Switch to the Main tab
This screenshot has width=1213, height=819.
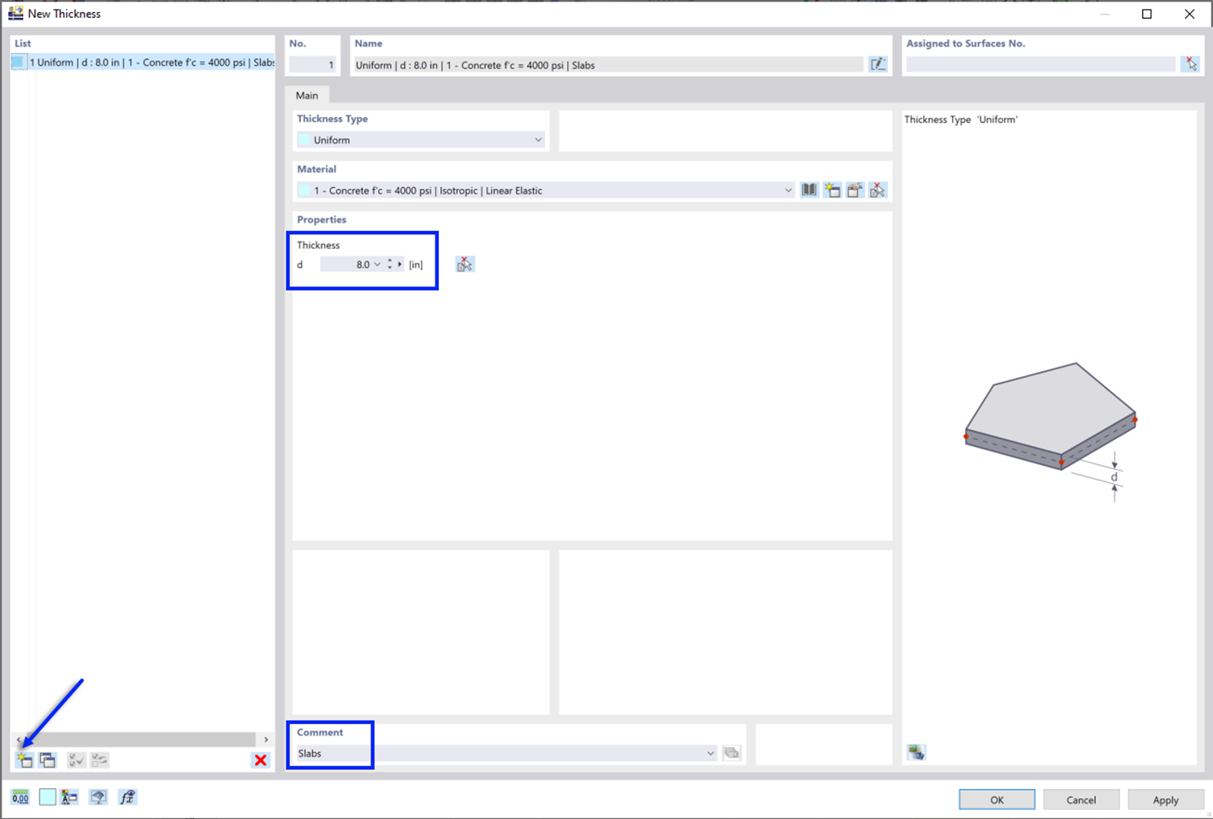[307, 95]
